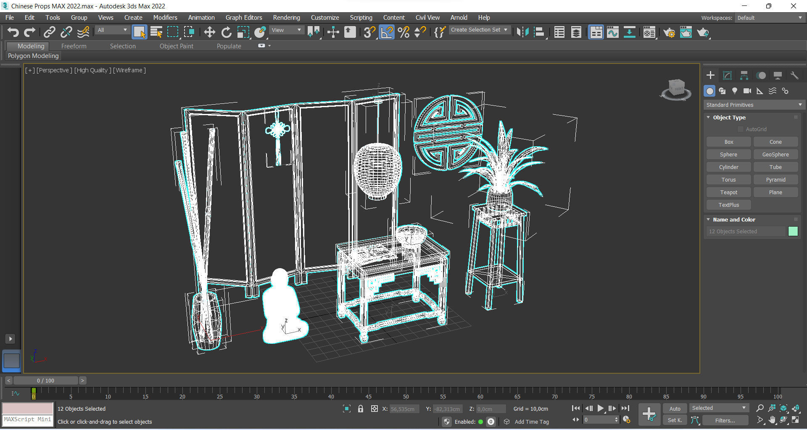Activate the Select and Rotate tool
The height and width of the screenshot is (430, 807).
click(226, 32)
